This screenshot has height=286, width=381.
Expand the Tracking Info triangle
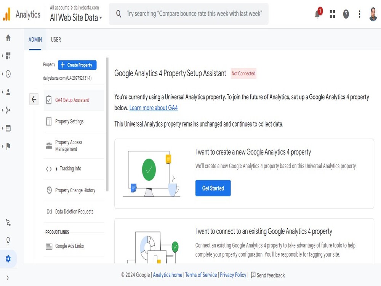coord(56,169)
